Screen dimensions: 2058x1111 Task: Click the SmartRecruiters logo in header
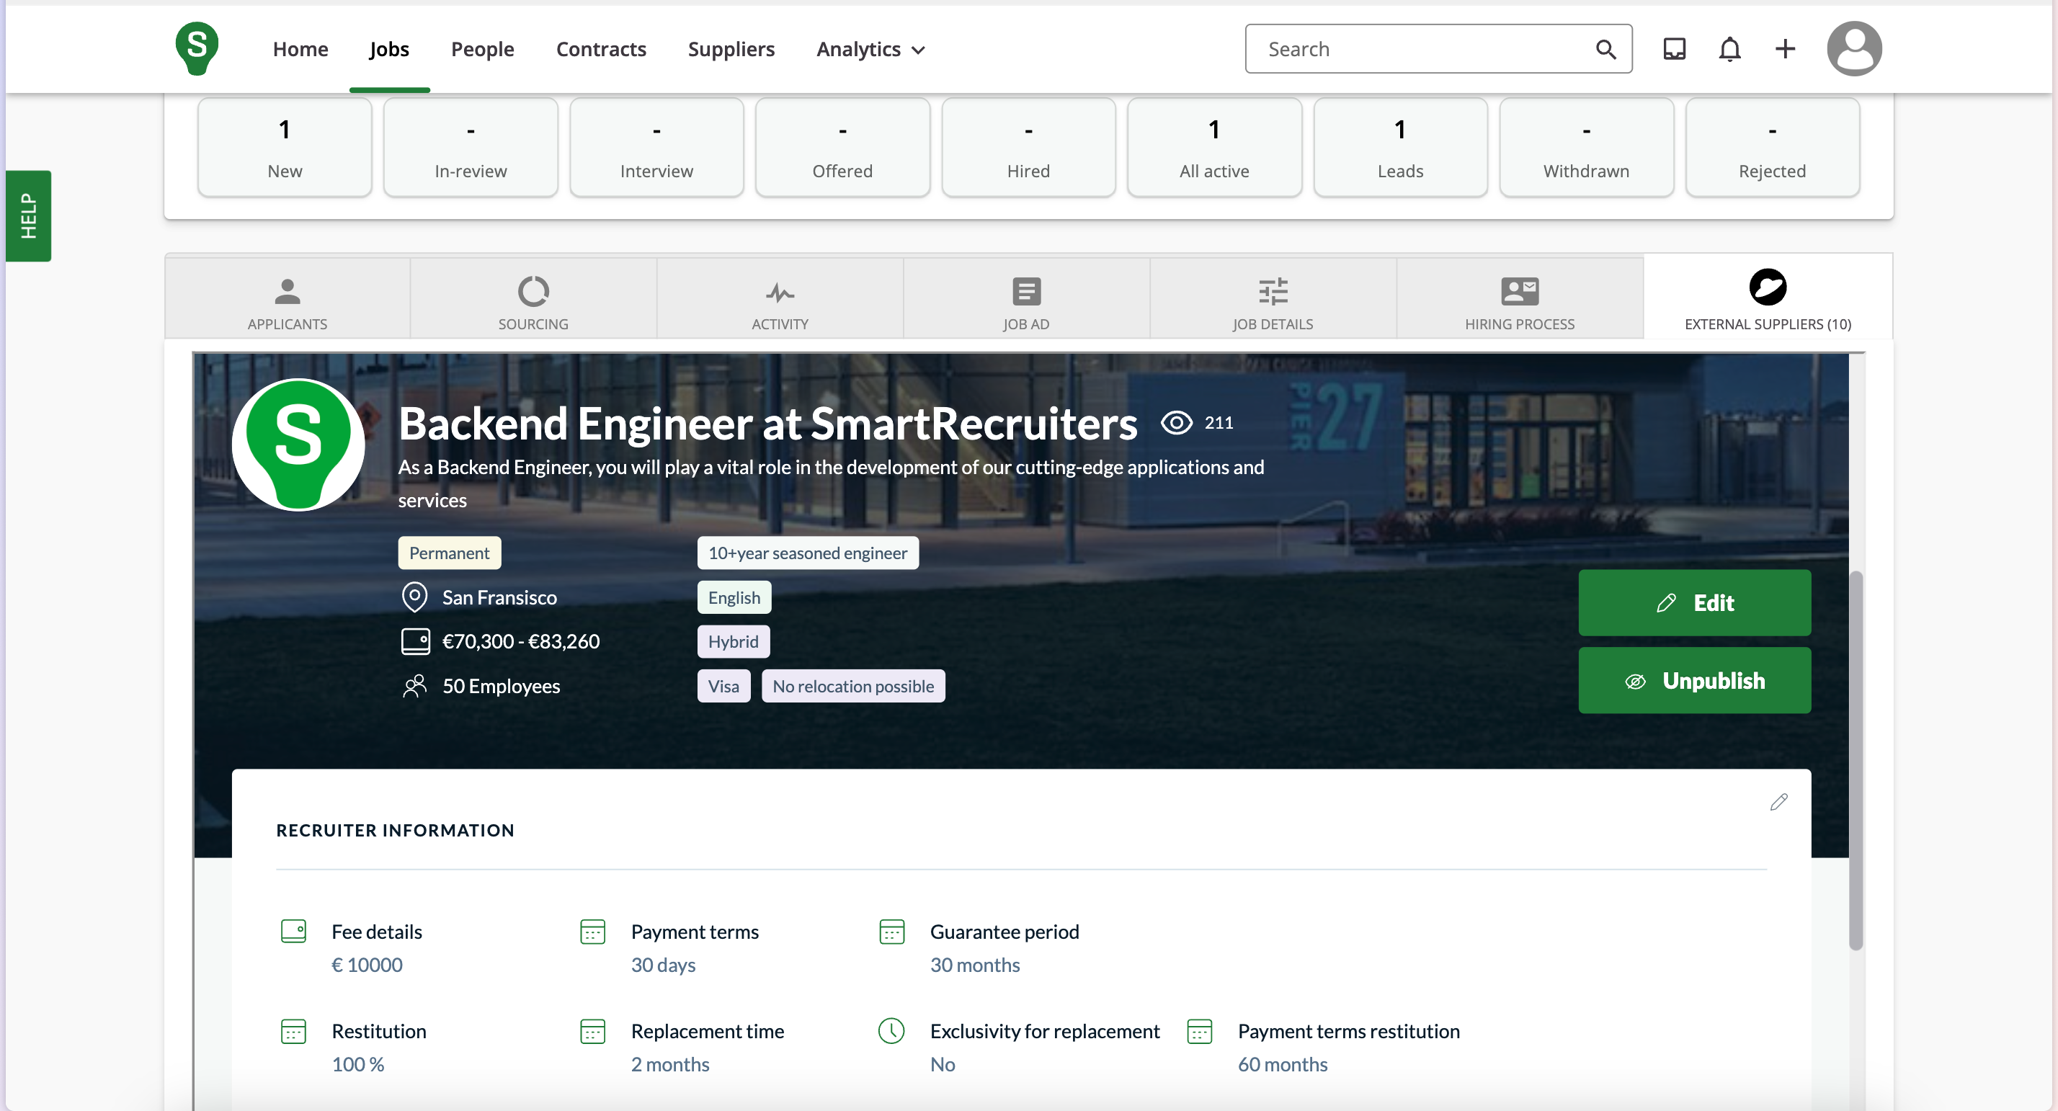click(x=197, y=49)
